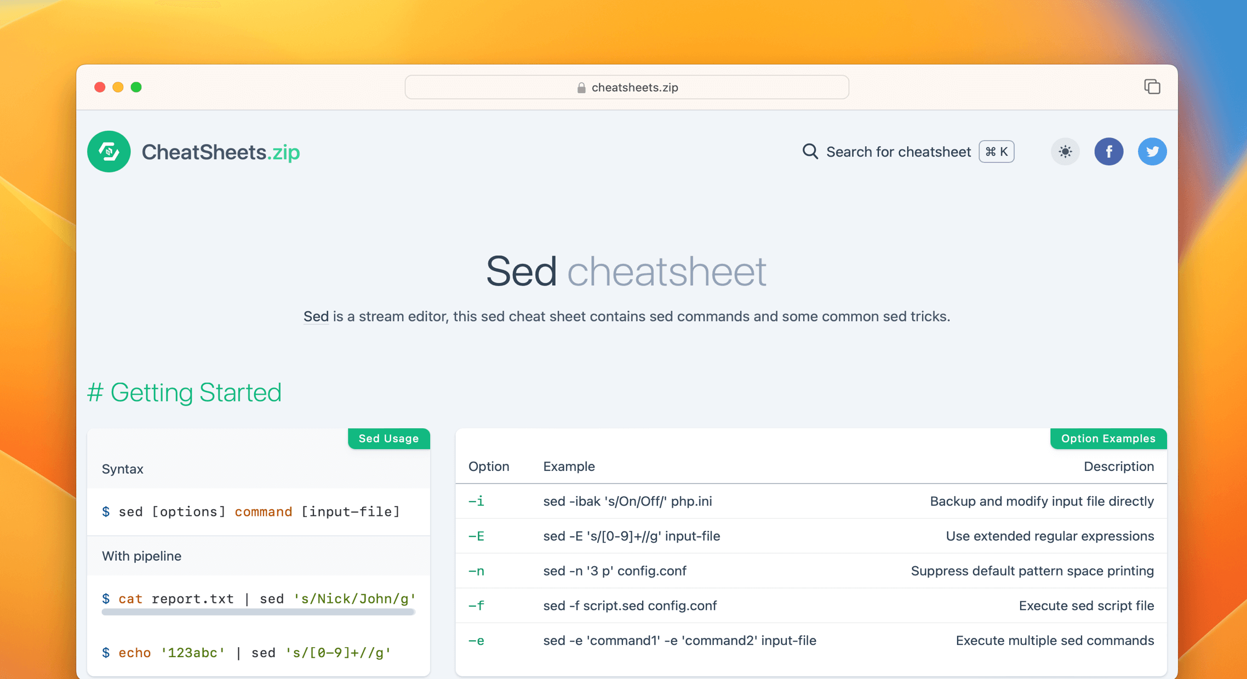1247x679 pixels.
Task: Select the cheatsheets.zip address bar
Action: (x=627, y=87)
